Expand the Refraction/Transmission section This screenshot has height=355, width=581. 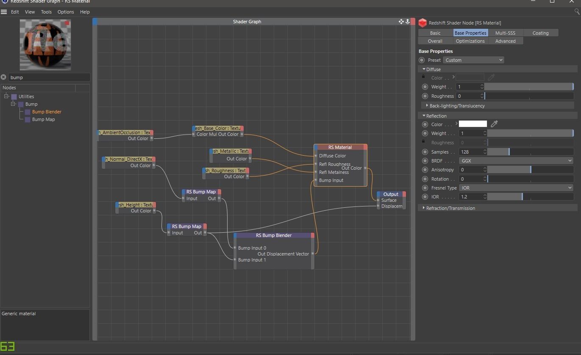[424, 208]
